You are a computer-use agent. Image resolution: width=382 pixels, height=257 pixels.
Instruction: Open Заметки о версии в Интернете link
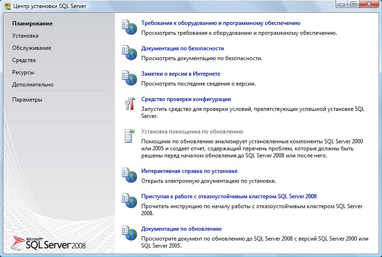[181, 74]
